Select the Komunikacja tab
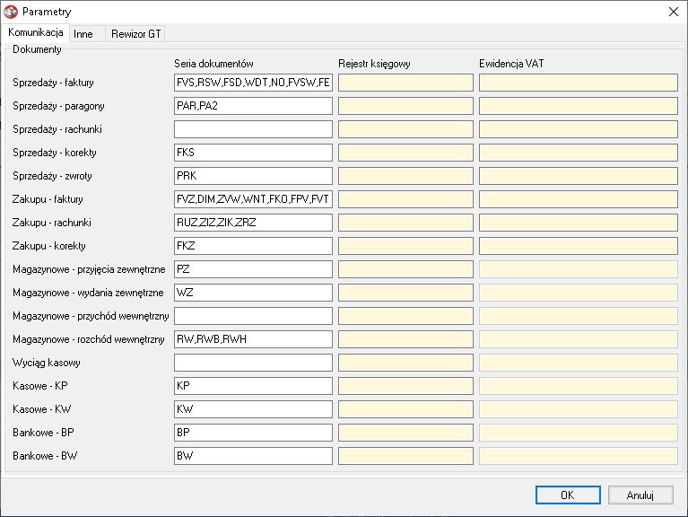Image resolution: width=688 pixels, height=517 pixels. click(36, 32)
